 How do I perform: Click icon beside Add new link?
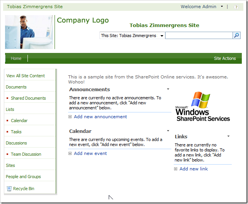pyautogui.click(x=176, y=169)
